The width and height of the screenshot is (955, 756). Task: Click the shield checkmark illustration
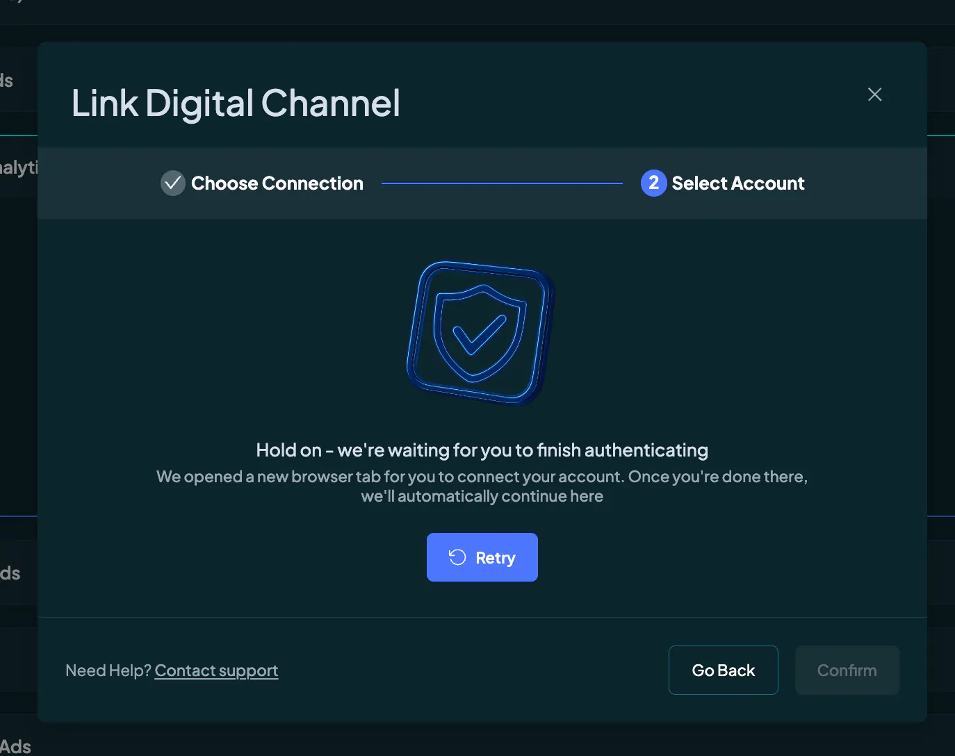[x=480, y=333]
